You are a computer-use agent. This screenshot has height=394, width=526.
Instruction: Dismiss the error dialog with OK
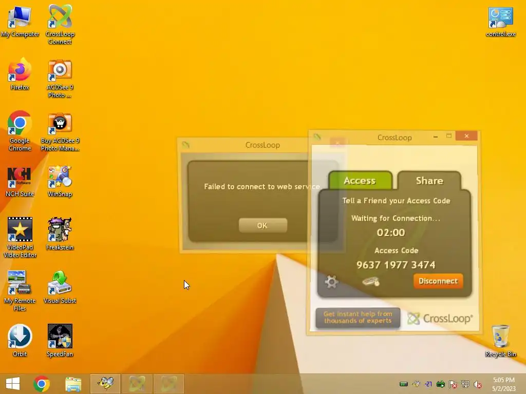(x=262, y=226)
